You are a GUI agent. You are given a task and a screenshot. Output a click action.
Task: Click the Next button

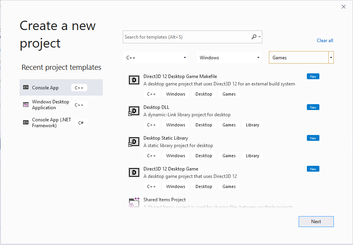click(x=316, y=222)
